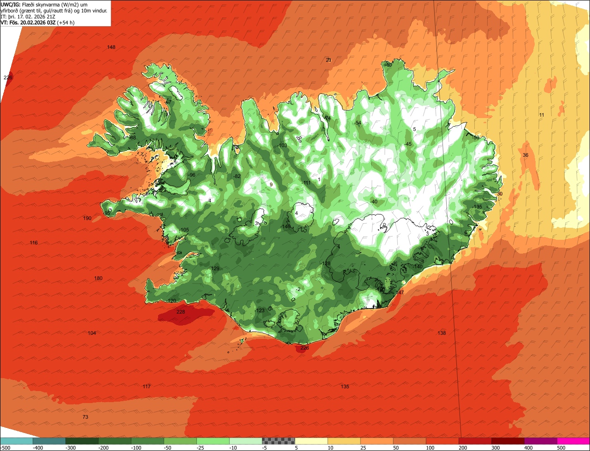Screen dimensions: 590x451
Task: Click the map value 11 over the ocean
Action: click(x=542, y=115)
